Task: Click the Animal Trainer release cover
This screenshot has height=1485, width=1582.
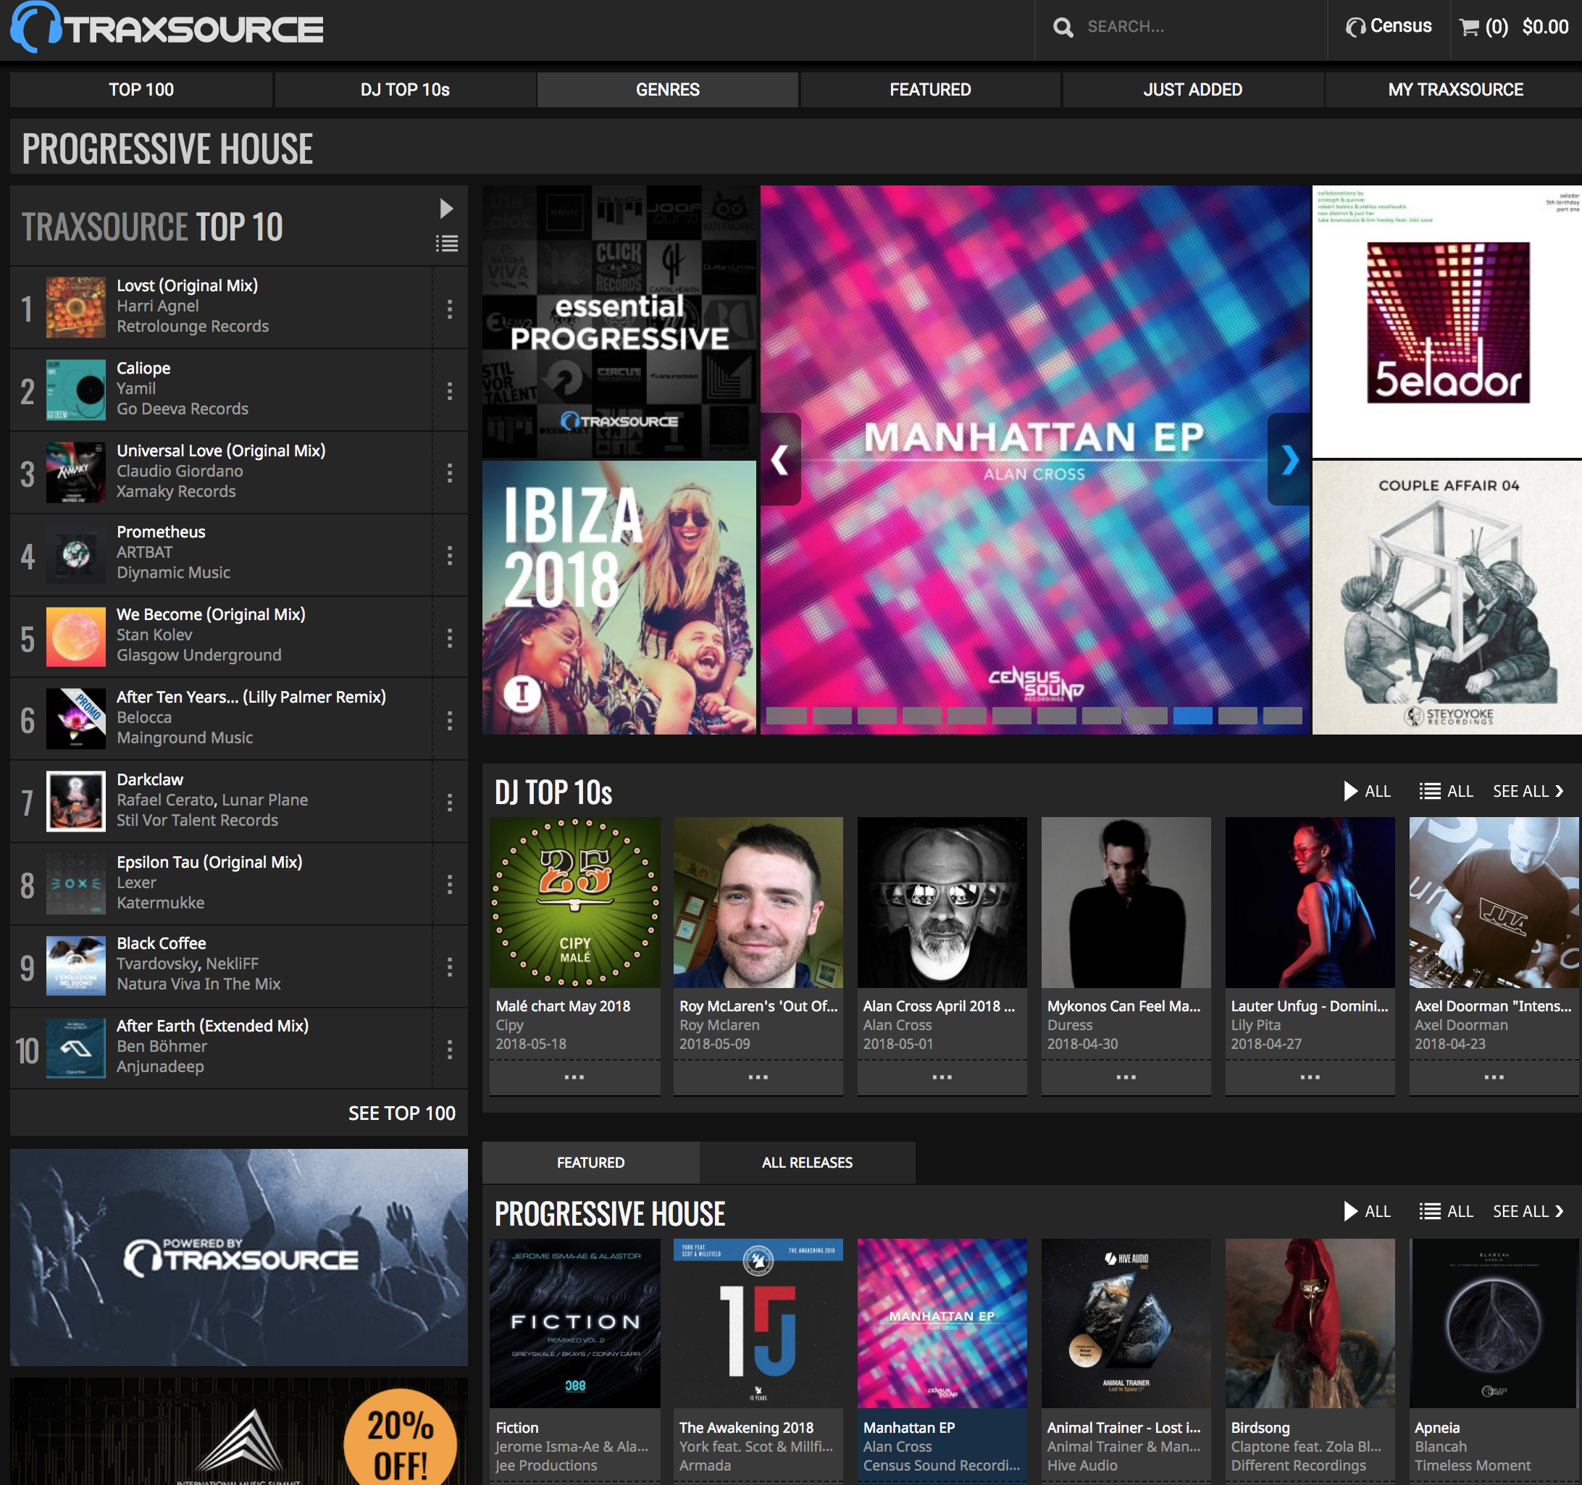Action: [x=1126, y=1323]
